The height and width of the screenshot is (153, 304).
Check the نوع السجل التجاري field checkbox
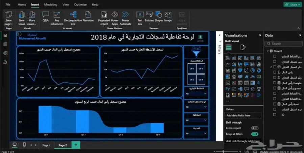pyautogui.click(x=275, y=109)
